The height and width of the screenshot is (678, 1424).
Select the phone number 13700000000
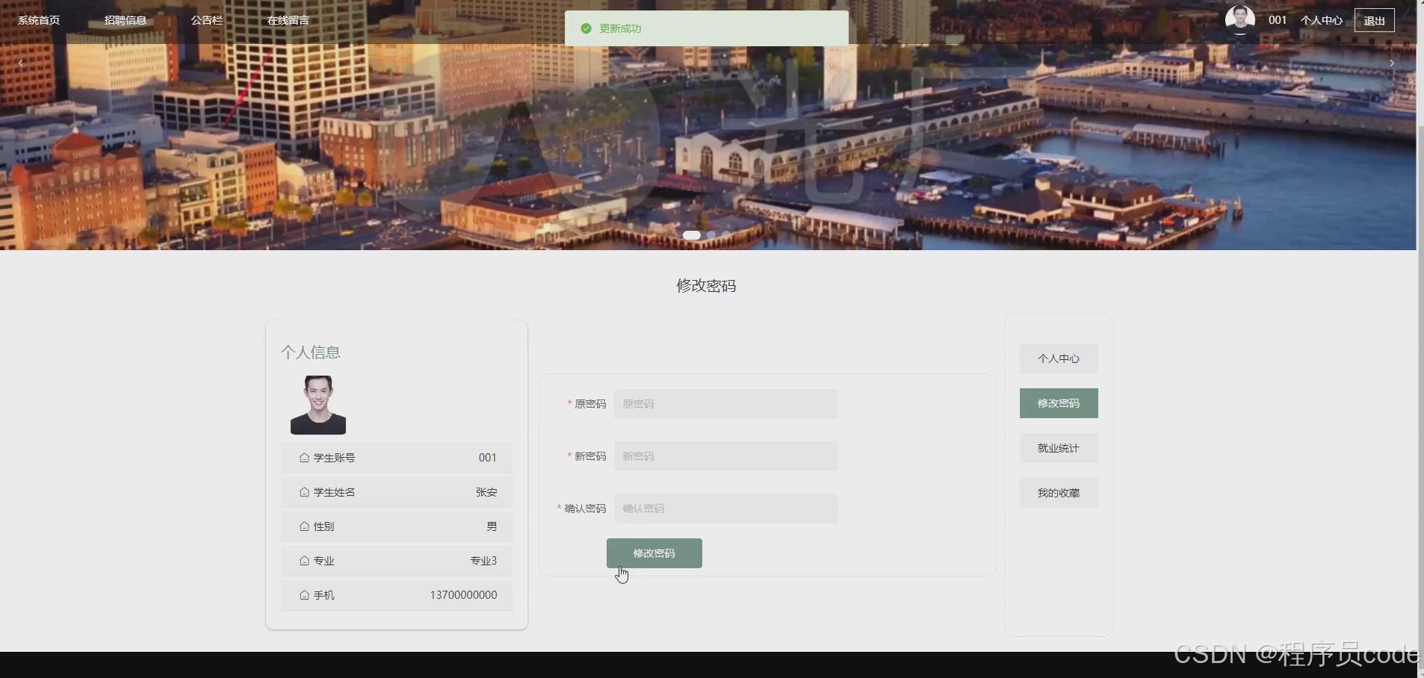463,595
